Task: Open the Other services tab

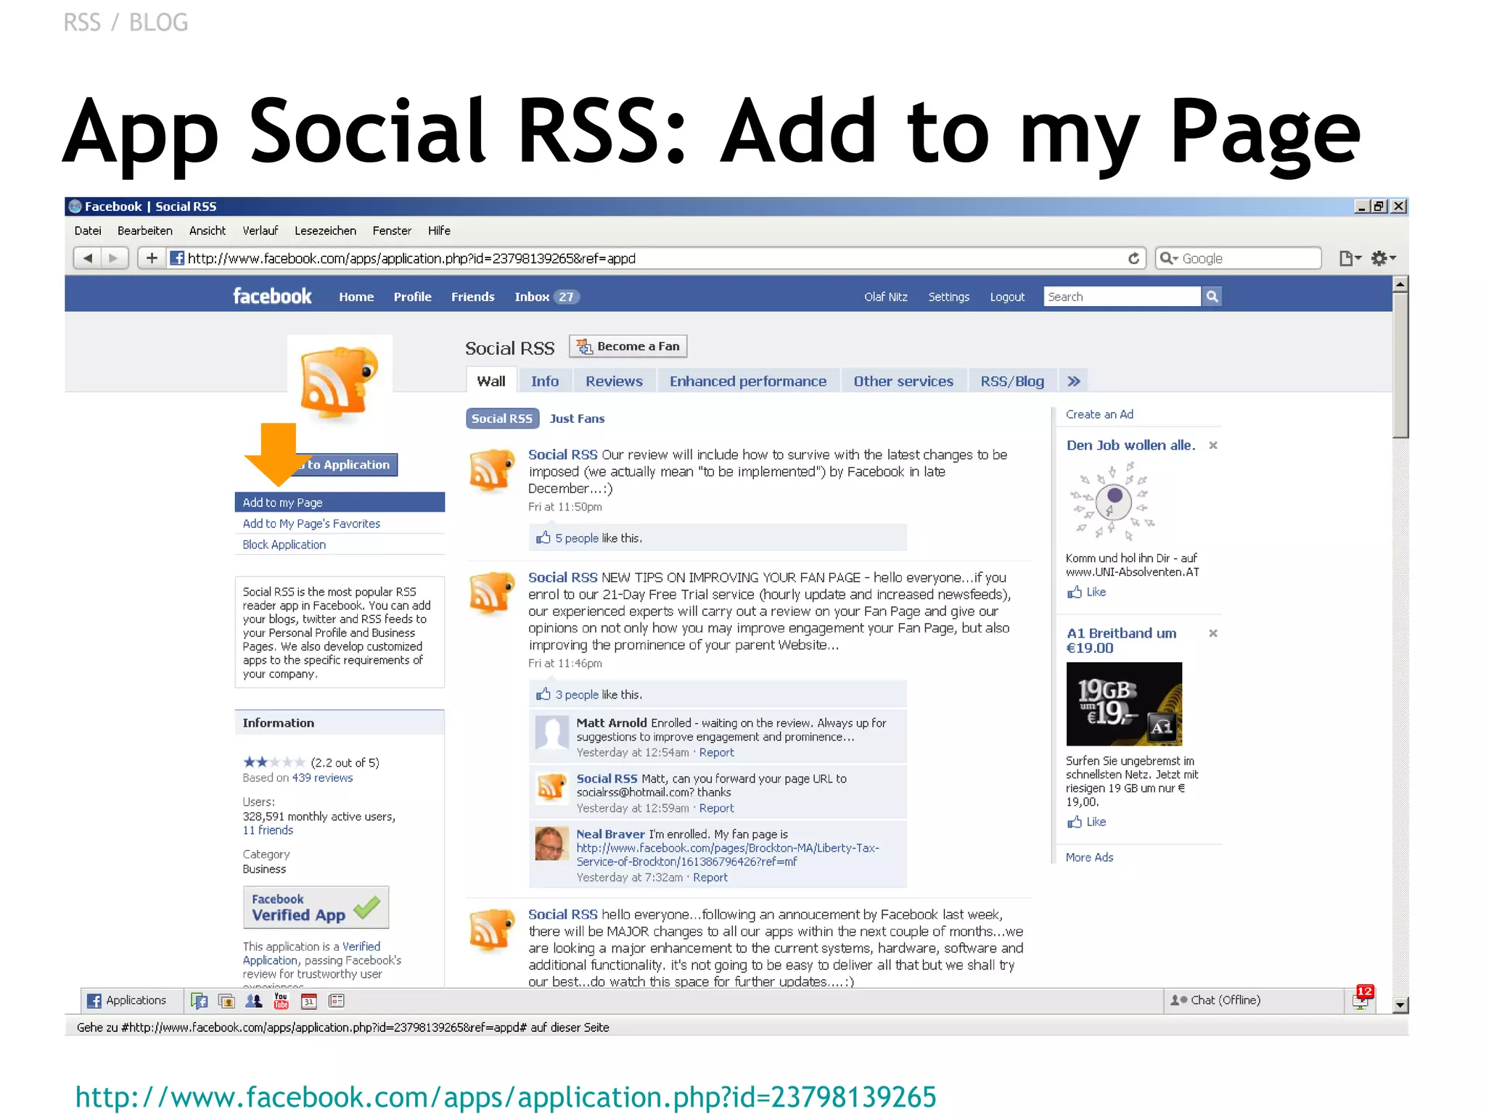Action: pyautogui.click(x=903, y=381)
